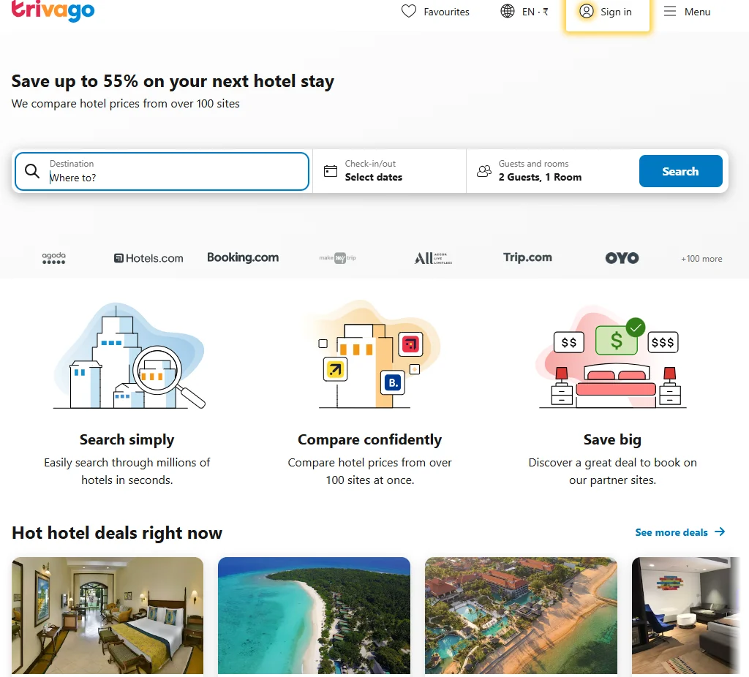Click the Booking.com partner logo
This screenshot has width=749, height=677.
coord(243,257)
